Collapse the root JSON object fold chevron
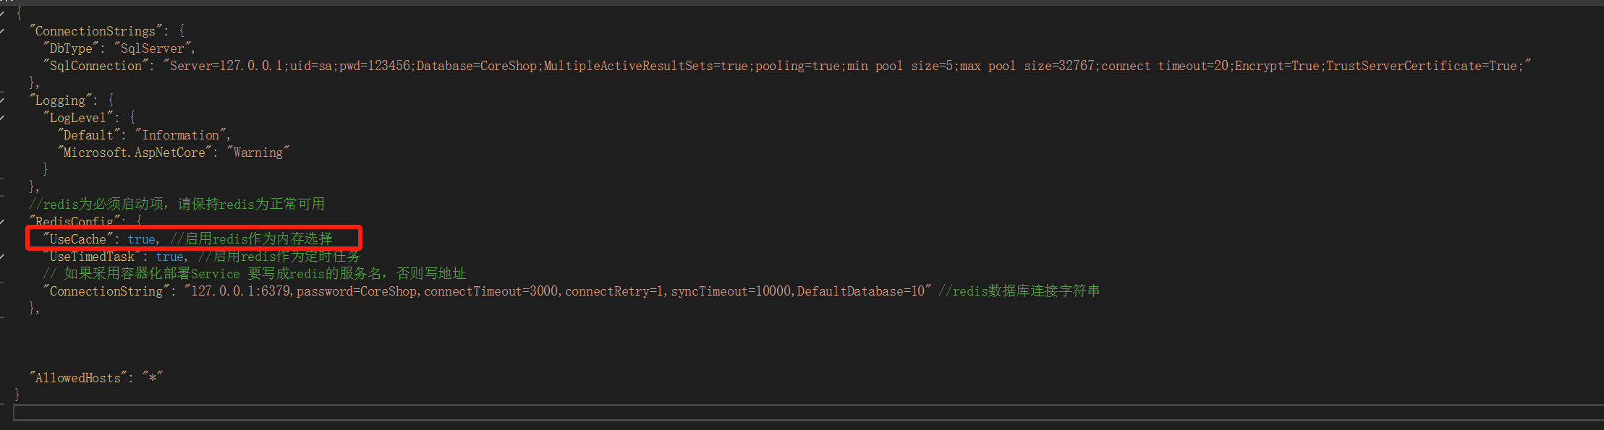 (2, 14)
